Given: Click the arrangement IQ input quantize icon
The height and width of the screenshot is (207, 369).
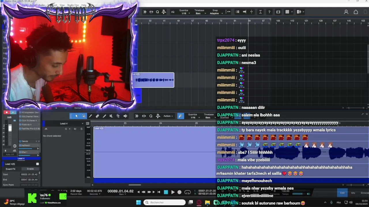Looking at the screenshot, I should 173,12.
